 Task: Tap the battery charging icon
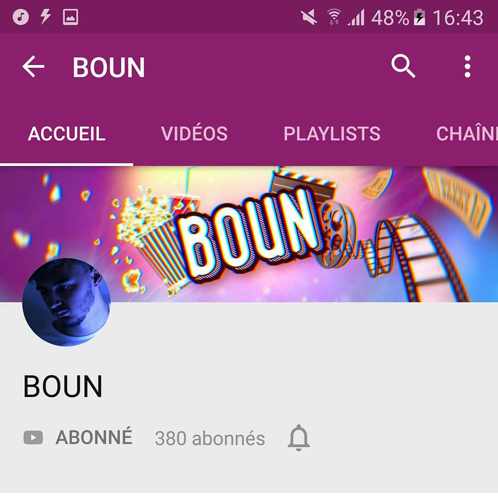(419, 17)
